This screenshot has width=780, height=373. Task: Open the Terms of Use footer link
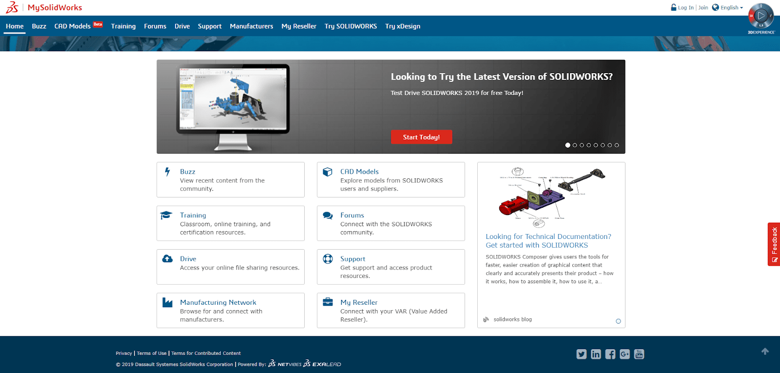click(152, 353)
